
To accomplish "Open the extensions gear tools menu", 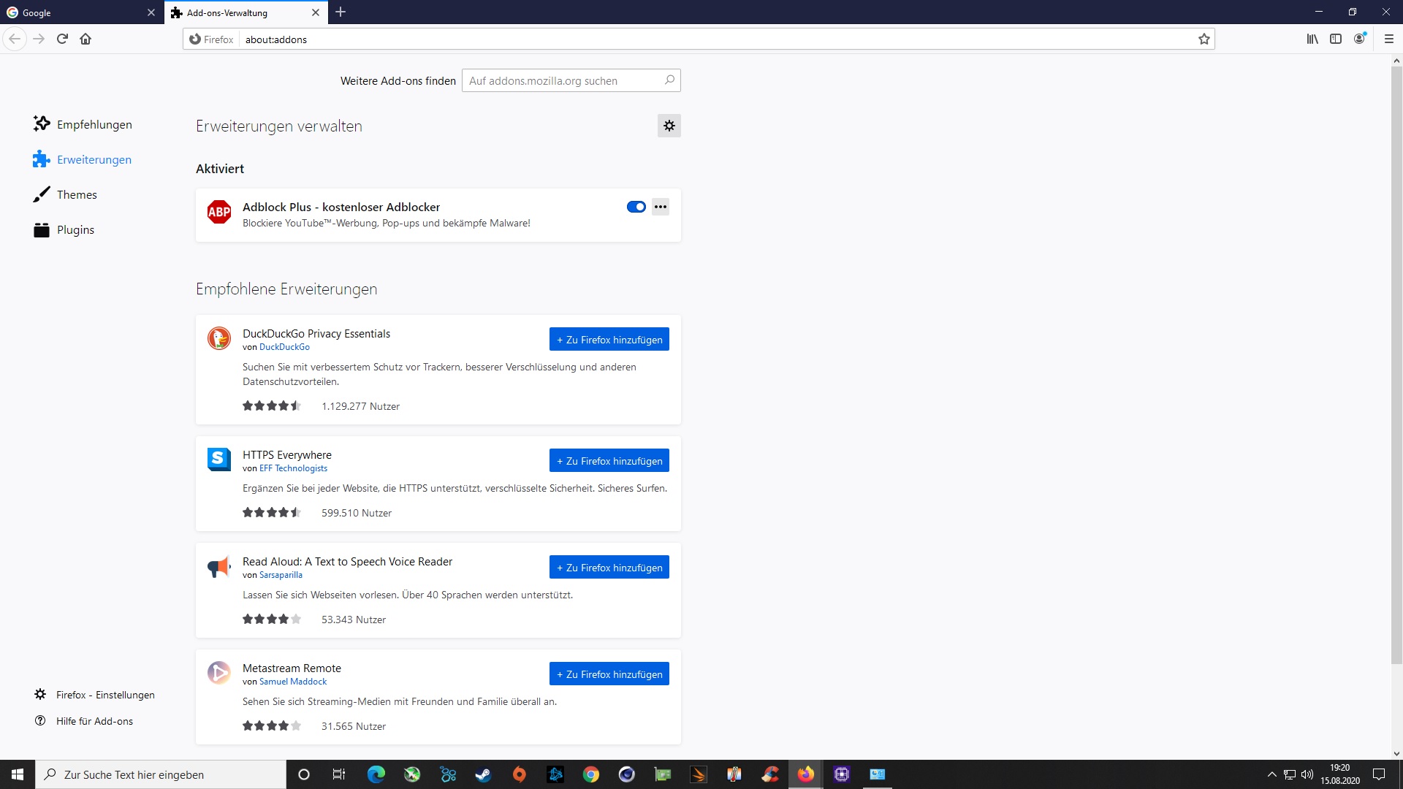I will pos(669,126).
